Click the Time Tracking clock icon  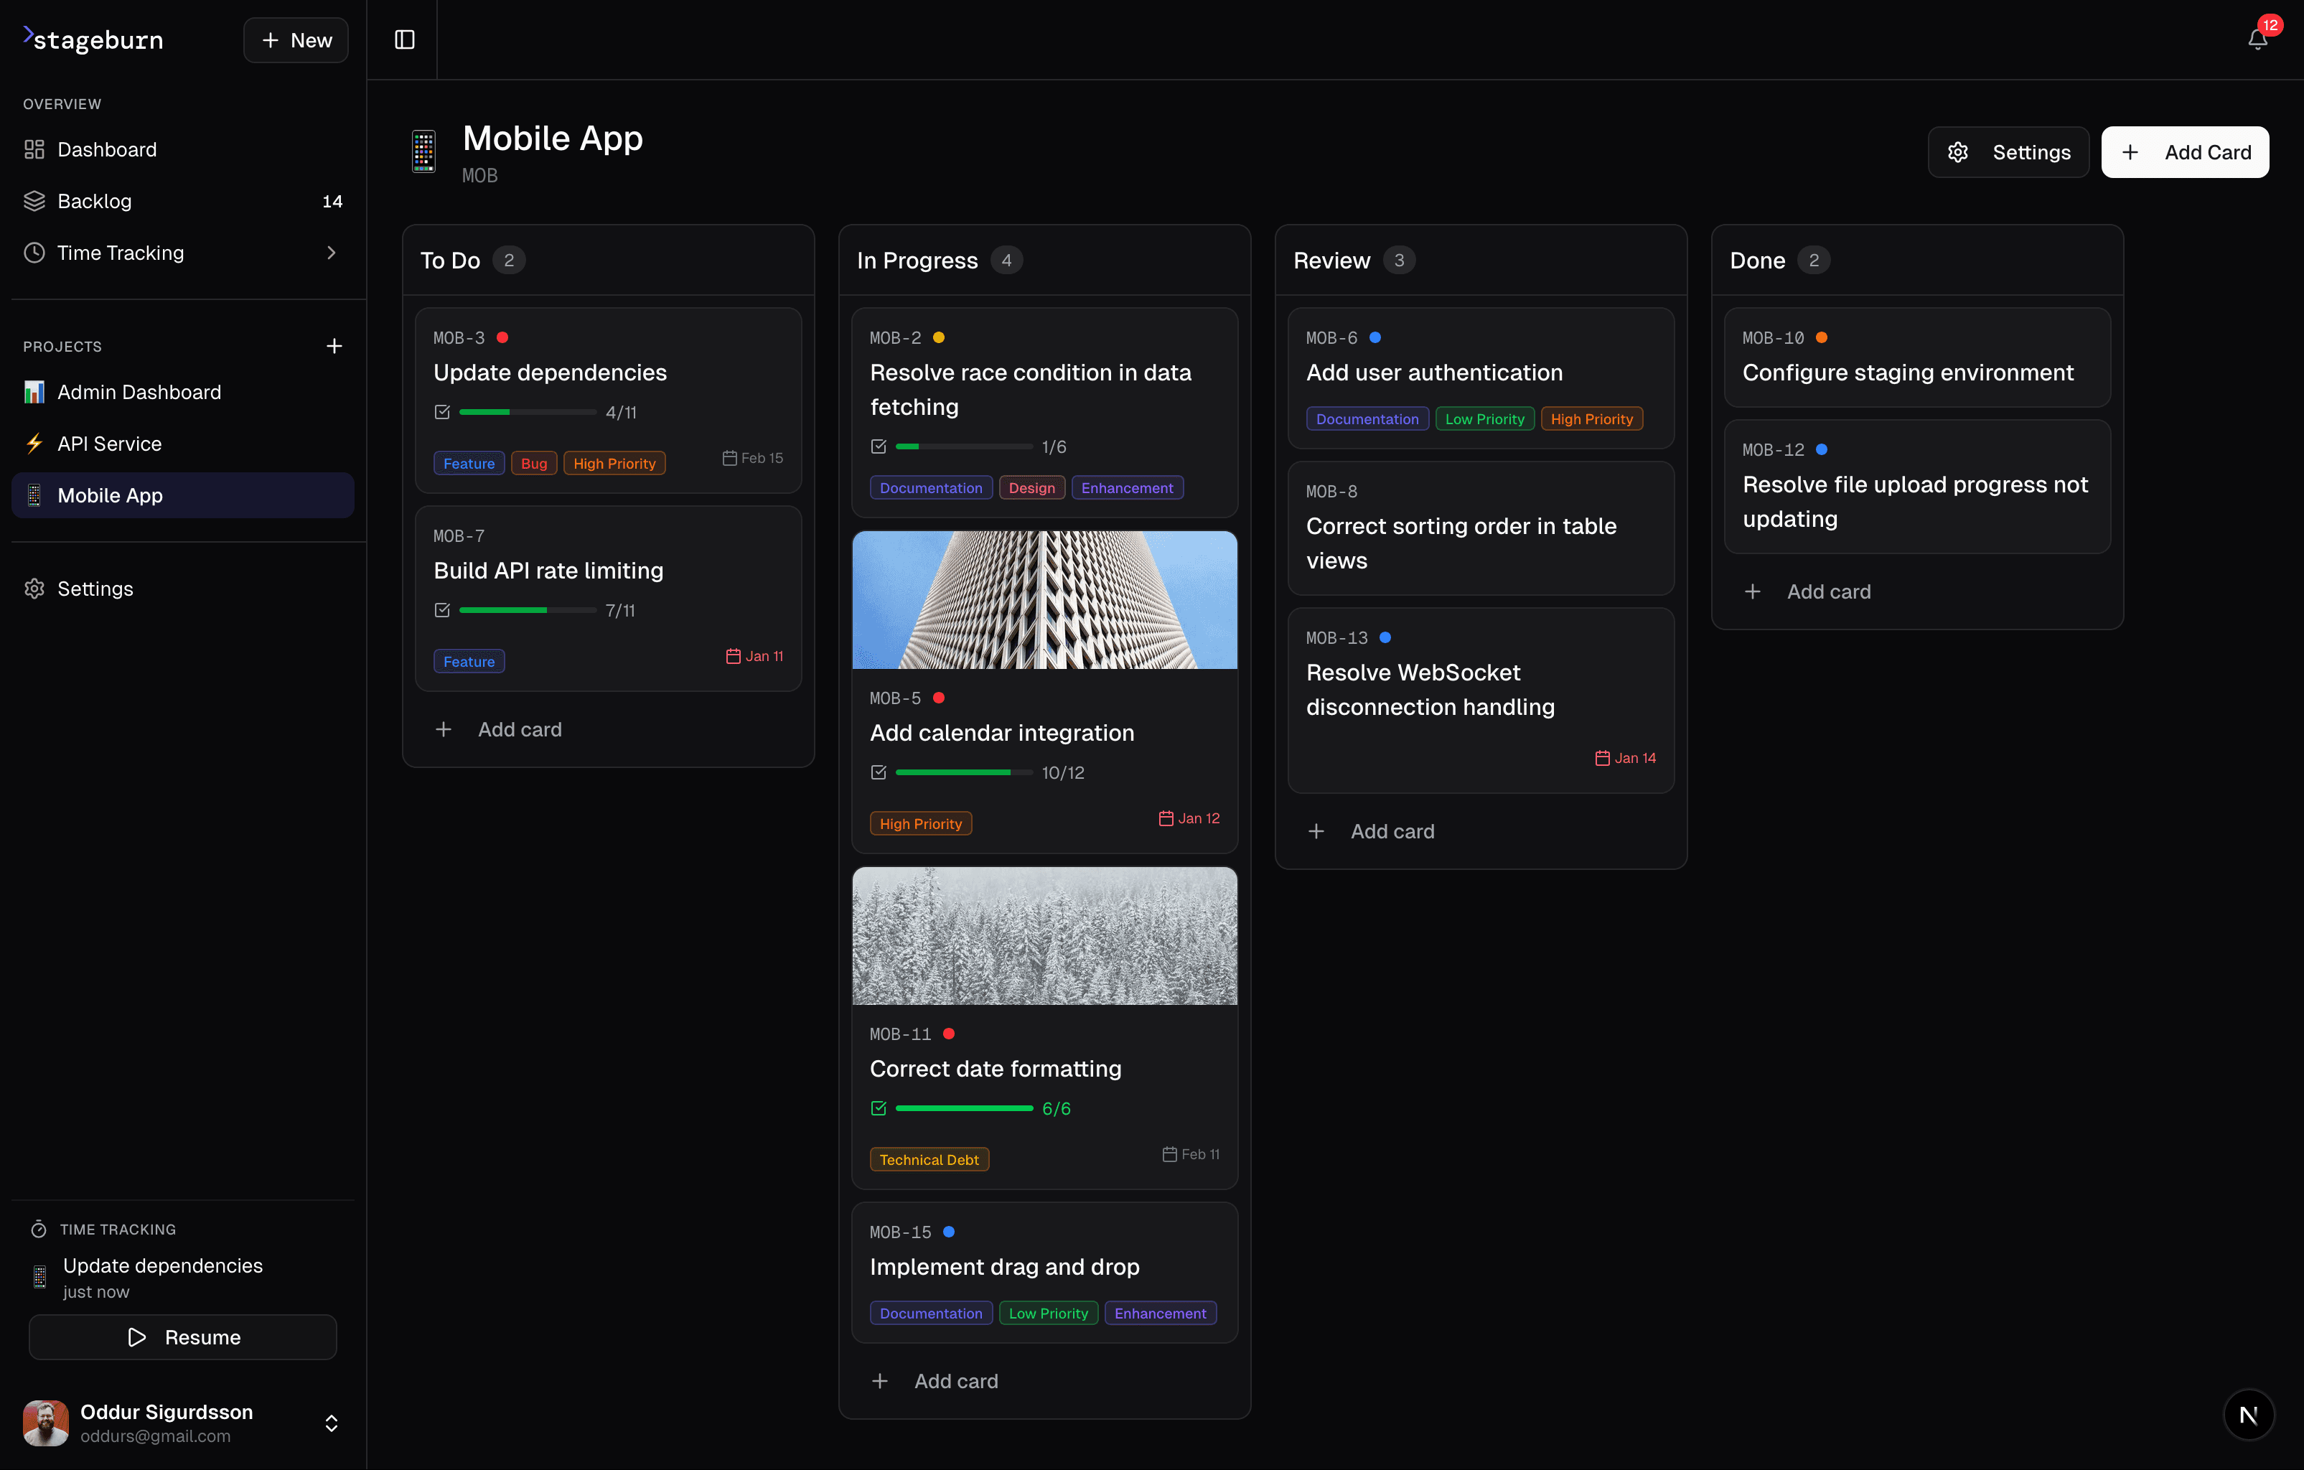coord(34,253)
